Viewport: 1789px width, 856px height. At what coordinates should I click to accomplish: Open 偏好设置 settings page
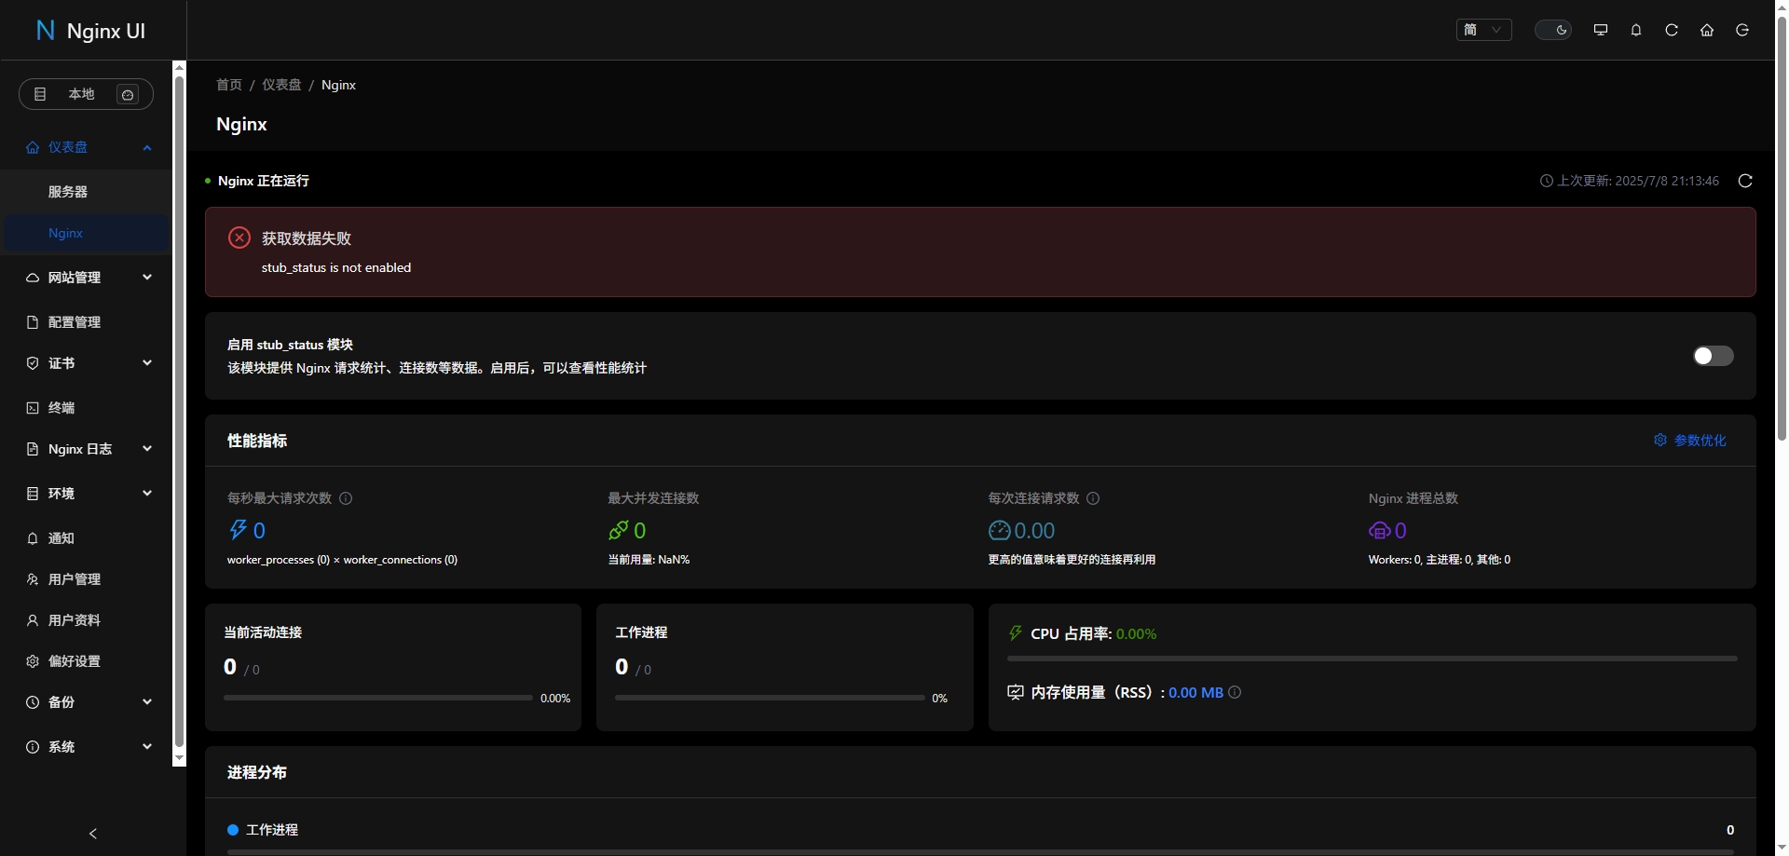coord(86,661)
